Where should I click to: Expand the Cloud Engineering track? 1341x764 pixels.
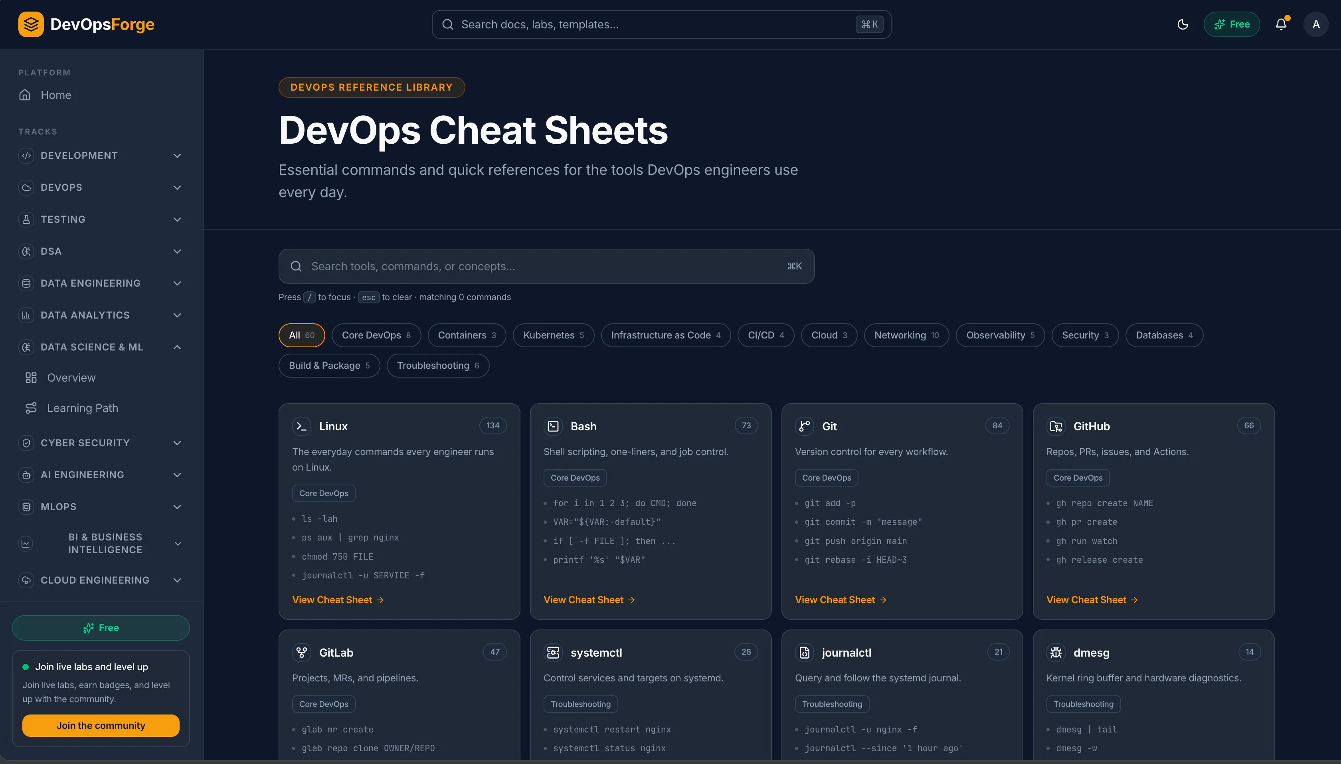coord(100,580)
